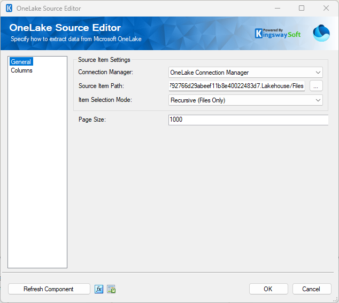Select the General page
This screenshot has height=303, width=339.
[x=21, y=62]
